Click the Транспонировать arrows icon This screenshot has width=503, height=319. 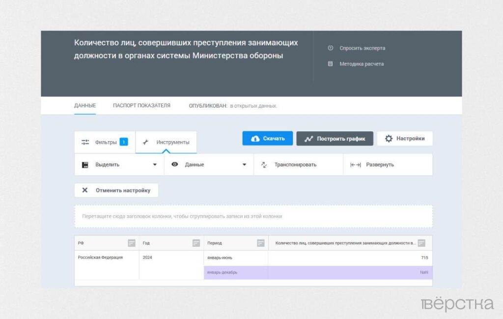click(x=264, y=165)
